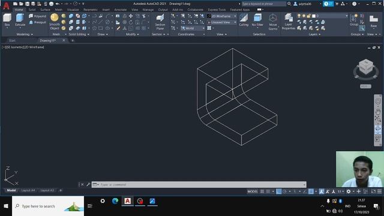Toggle polar tracking in status bar
This screenshot has width=384, height=216.
pos(284,191)
